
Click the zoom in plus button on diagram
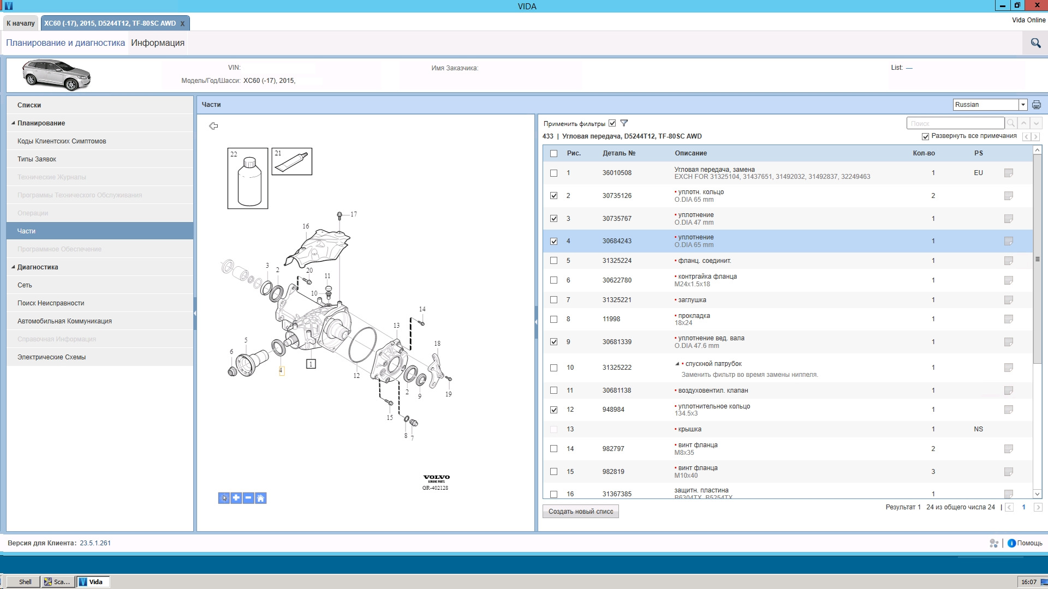[x=236, y=498]
